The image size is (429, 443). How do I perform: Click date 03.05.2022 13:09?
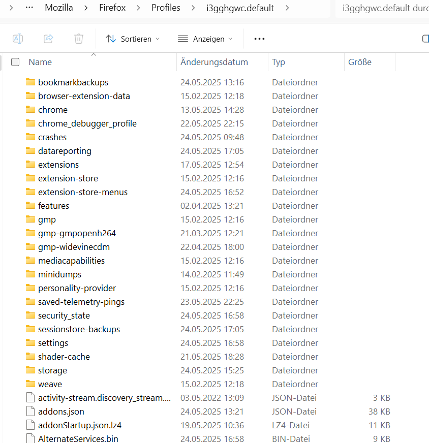tap(212, 398)
